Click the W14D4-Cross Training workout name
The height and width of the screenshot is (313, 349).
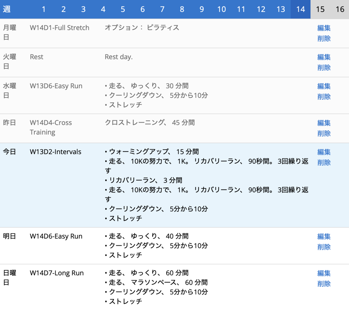coord(51,127)
